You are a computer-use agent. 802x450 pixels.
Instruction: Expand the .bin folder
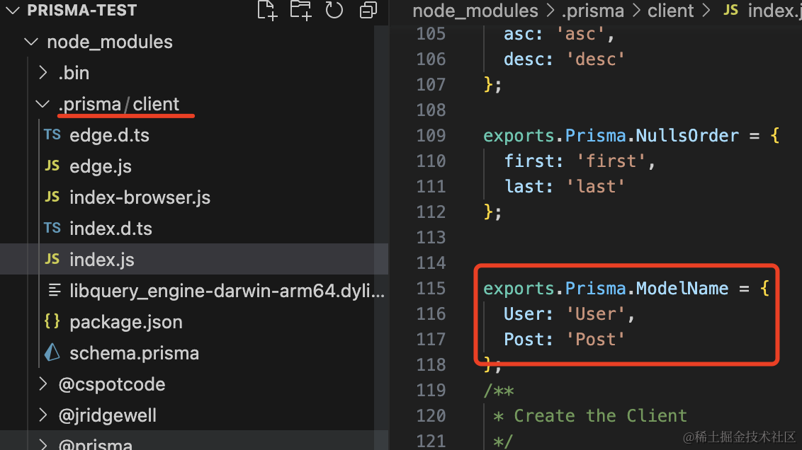tap(44, 73)
